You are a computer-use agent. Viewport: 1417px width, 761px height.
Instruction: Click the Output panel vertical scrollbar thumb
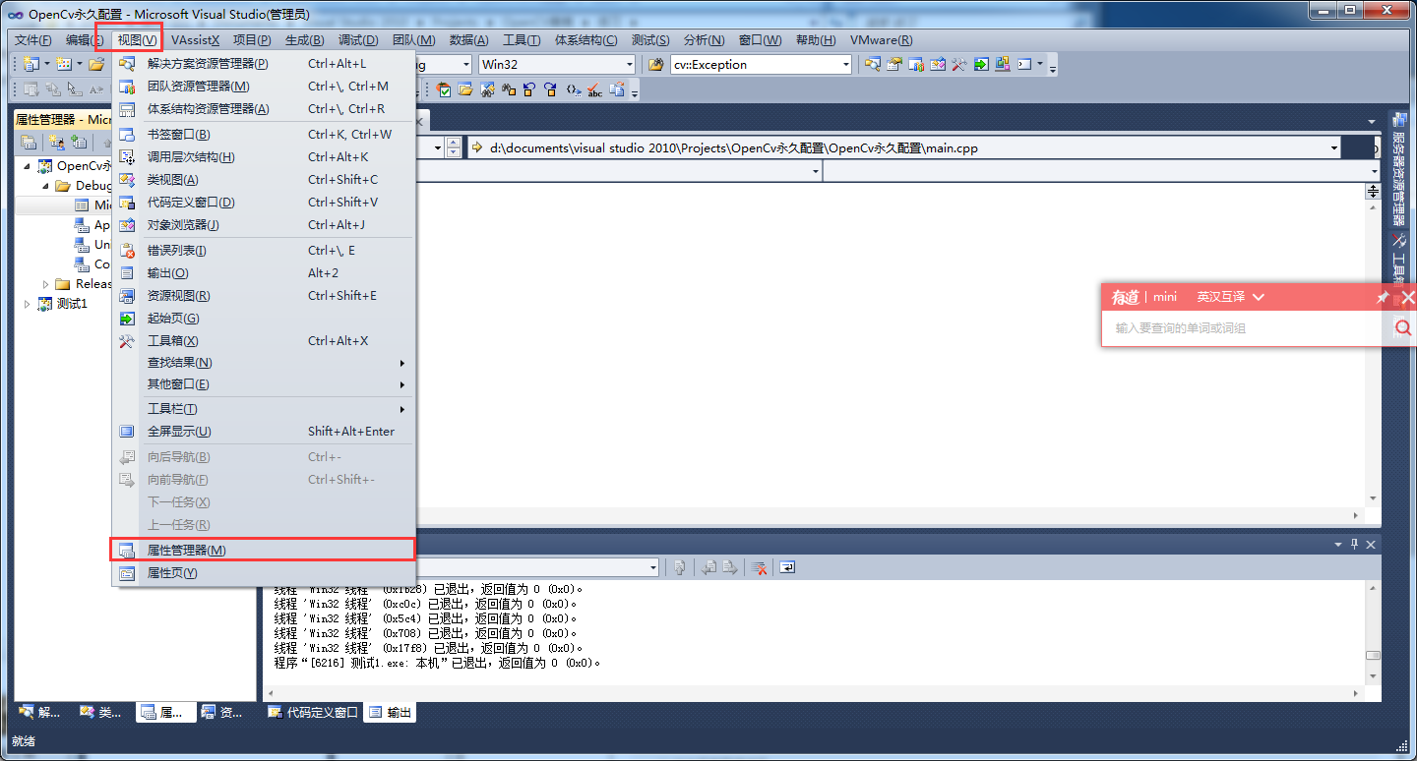point(1373,655)
